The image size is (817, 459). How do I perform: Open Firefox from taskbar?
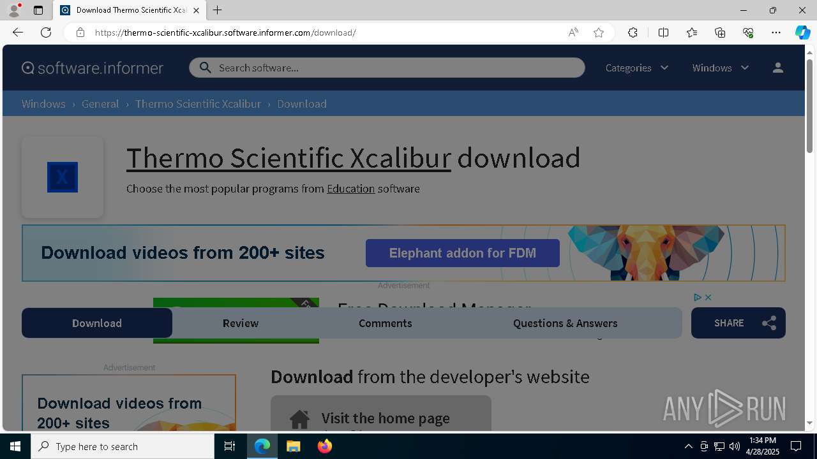325,446
